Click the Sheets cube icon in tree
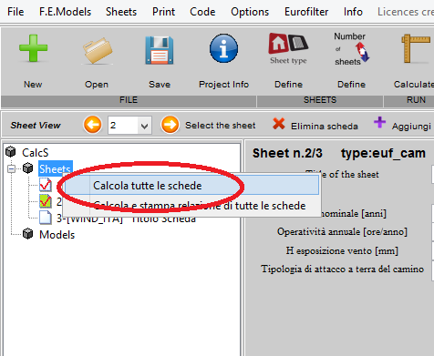434x356 pixels. pyautogui.click(x=28, y=168)
